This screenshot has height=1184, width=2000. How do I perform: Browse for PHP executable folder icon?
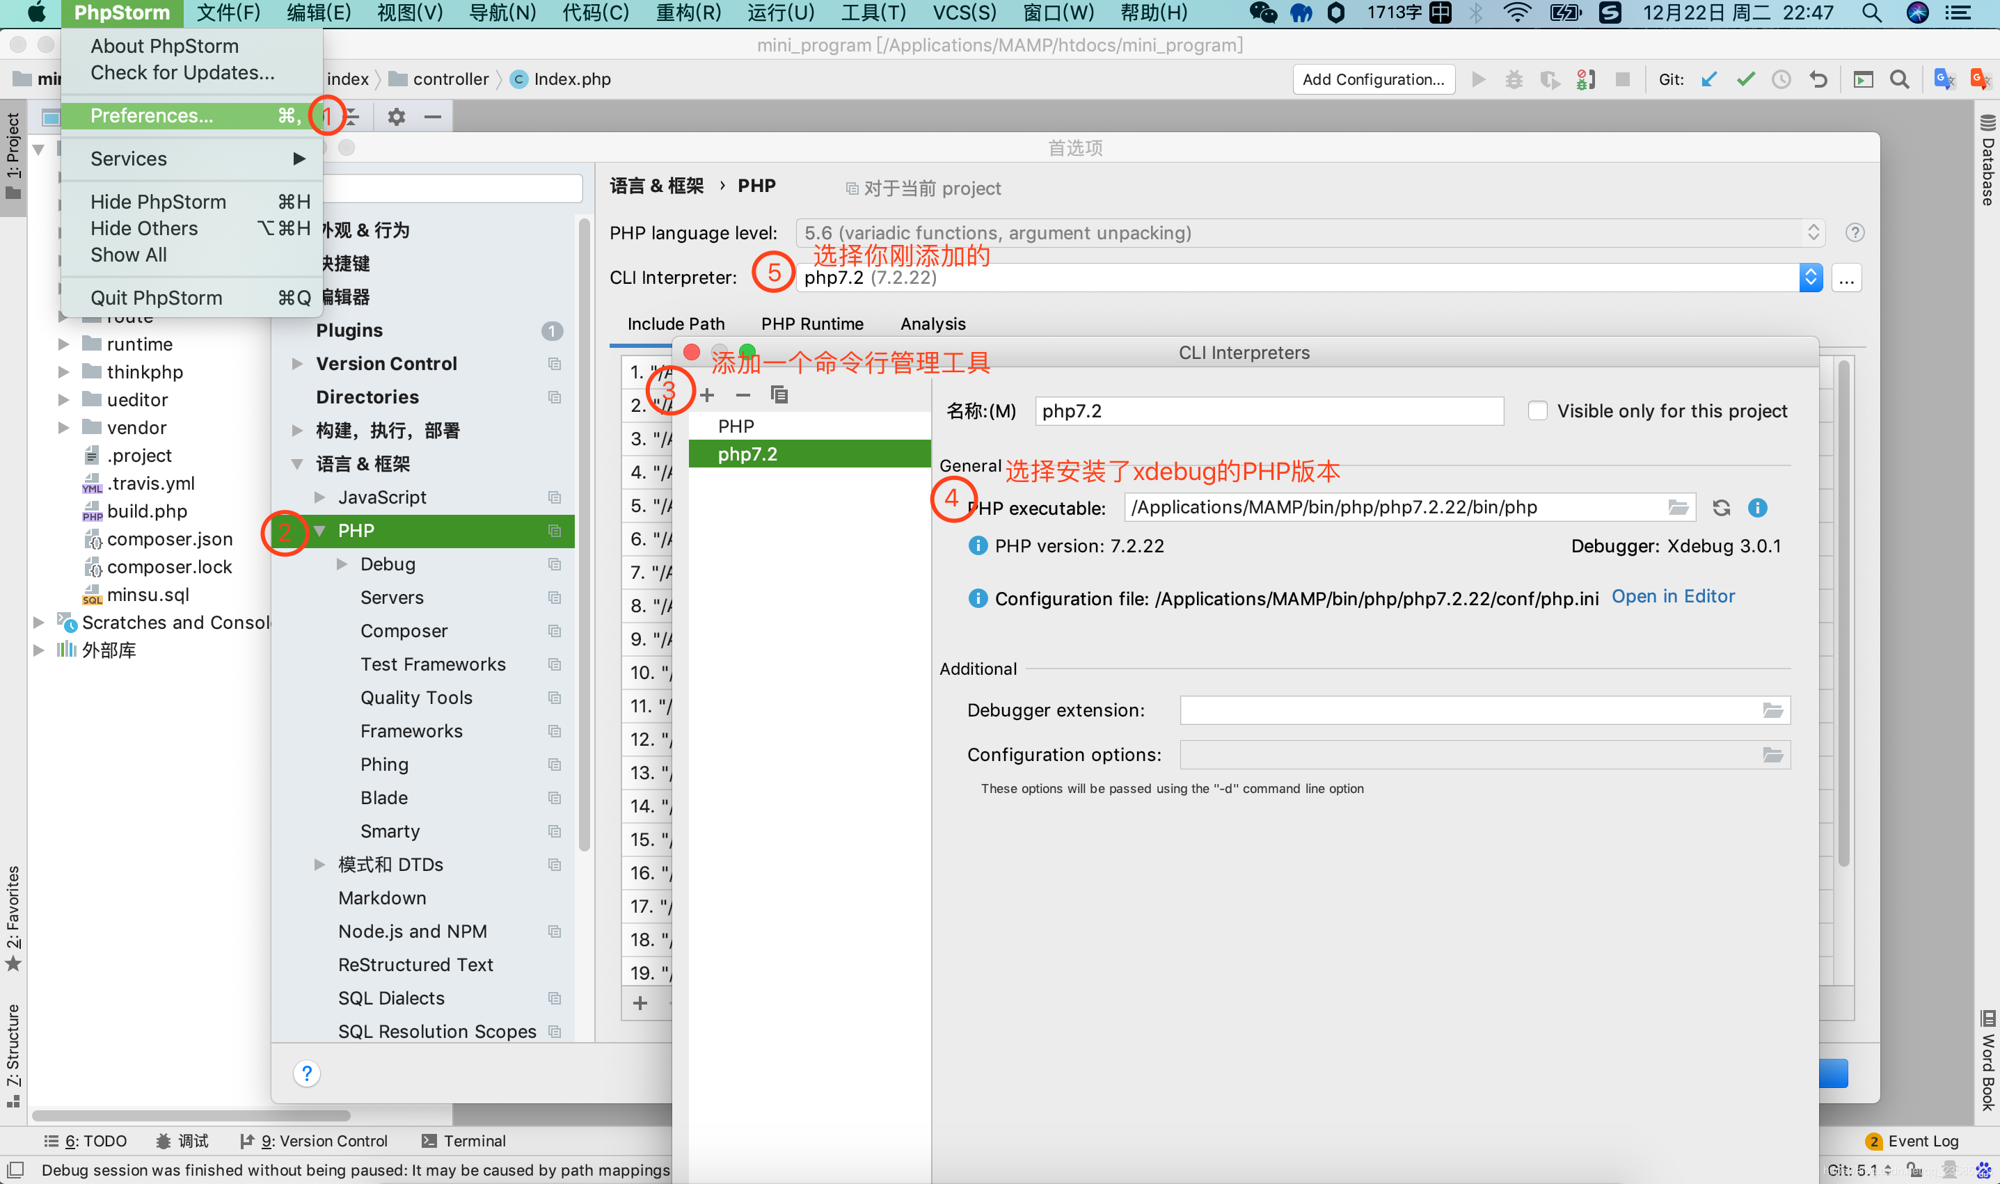point(1678,507)
